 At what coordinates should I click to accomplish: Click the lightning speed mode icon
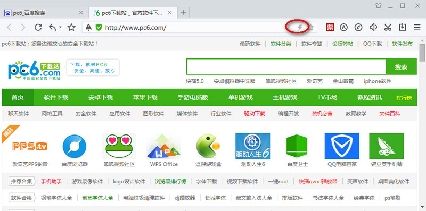(300, 27)
